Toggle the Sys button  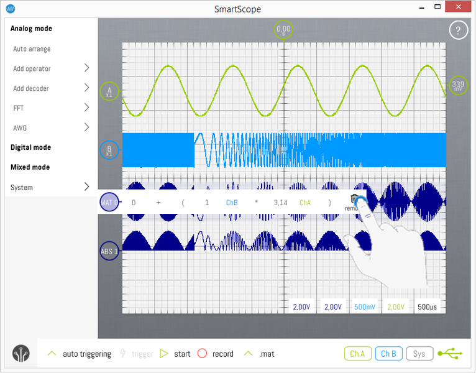[419, 354]
